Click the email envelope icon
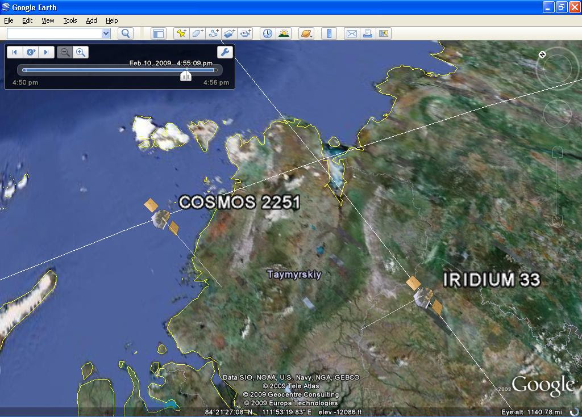Screen dimensions: 582x417 pyautogui.click(x=351, y=33)
